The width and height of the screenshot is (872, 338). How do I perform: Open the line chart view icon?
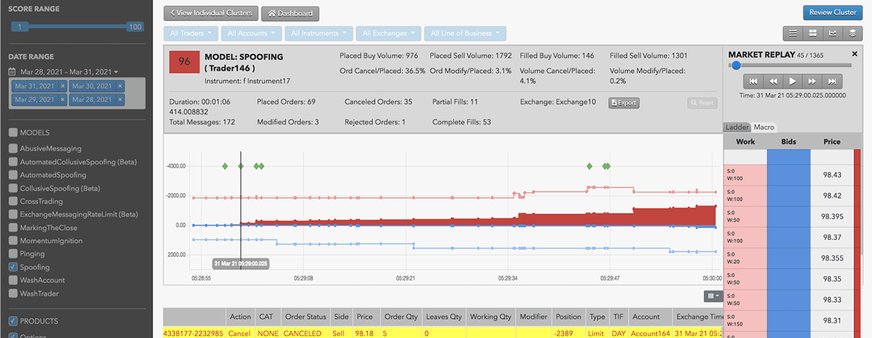[832, 33]
